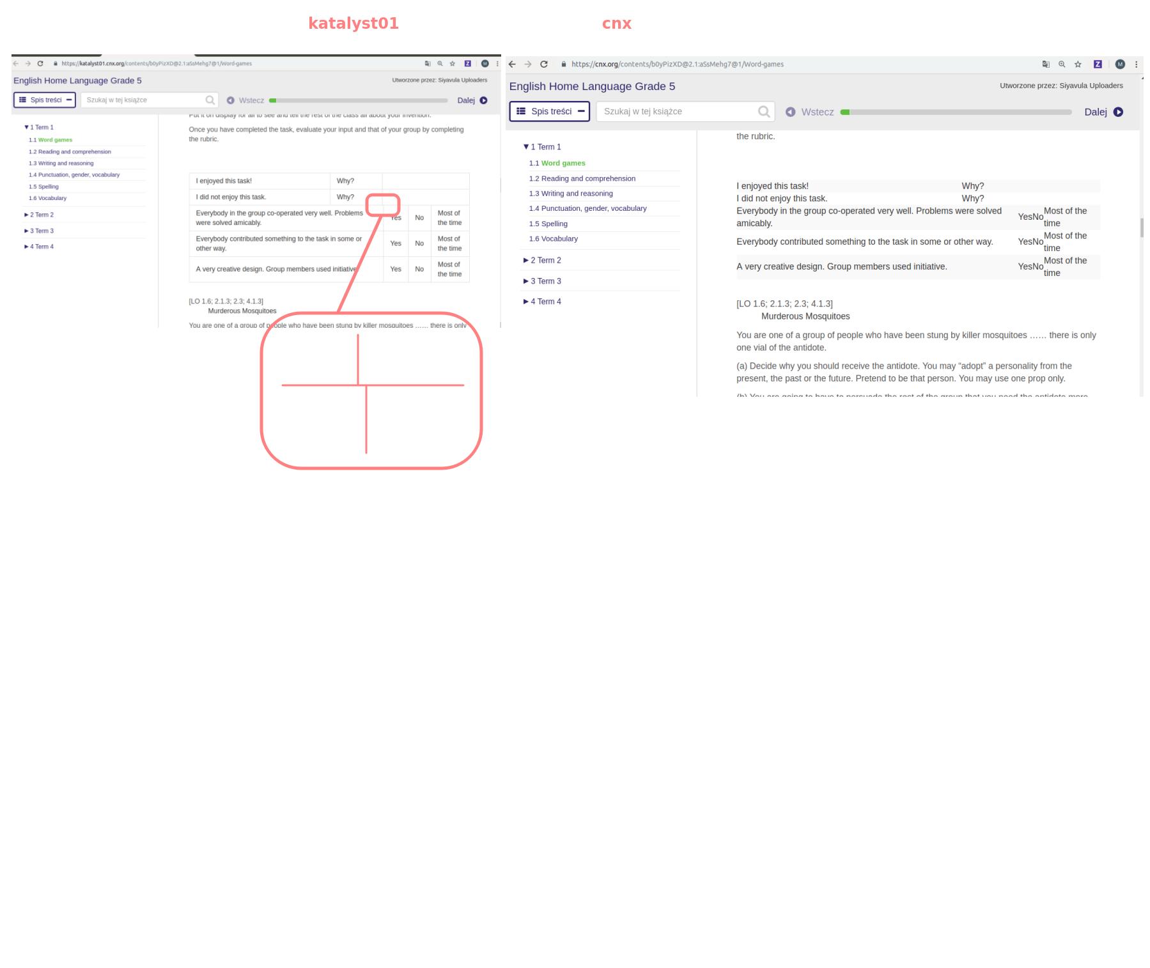Collapse the table of contents with the minus toggle
Image resolution: width=1150 pixels, height=968 pixels.
(x=582, y=111)
